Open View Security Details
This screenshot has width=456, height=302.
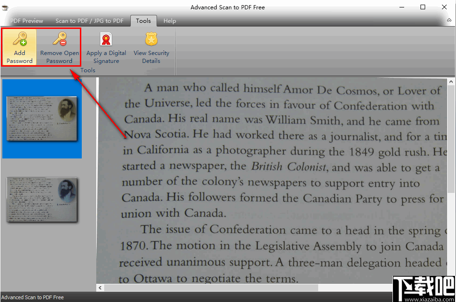click(x=151, y=47)
